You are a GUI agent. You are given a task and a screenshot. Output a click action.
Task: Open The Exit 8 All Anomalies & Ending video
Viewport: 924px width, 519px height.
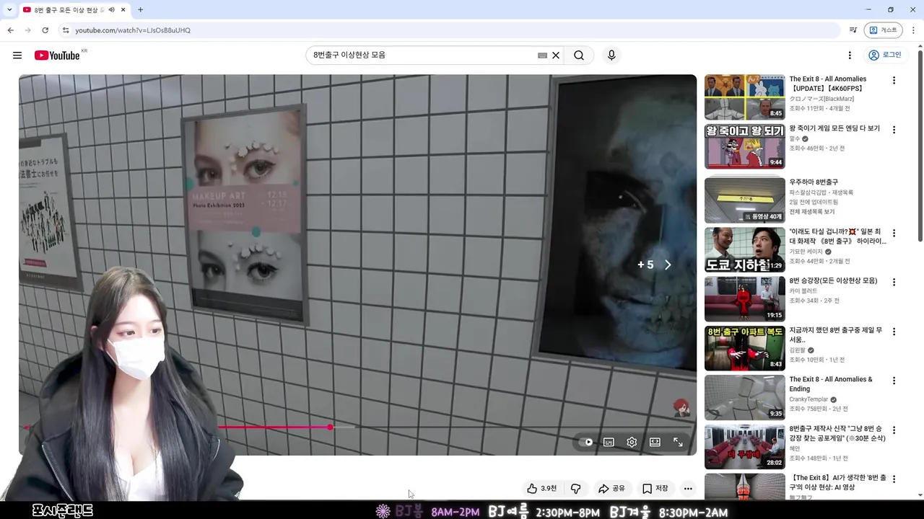coord(831,384)
